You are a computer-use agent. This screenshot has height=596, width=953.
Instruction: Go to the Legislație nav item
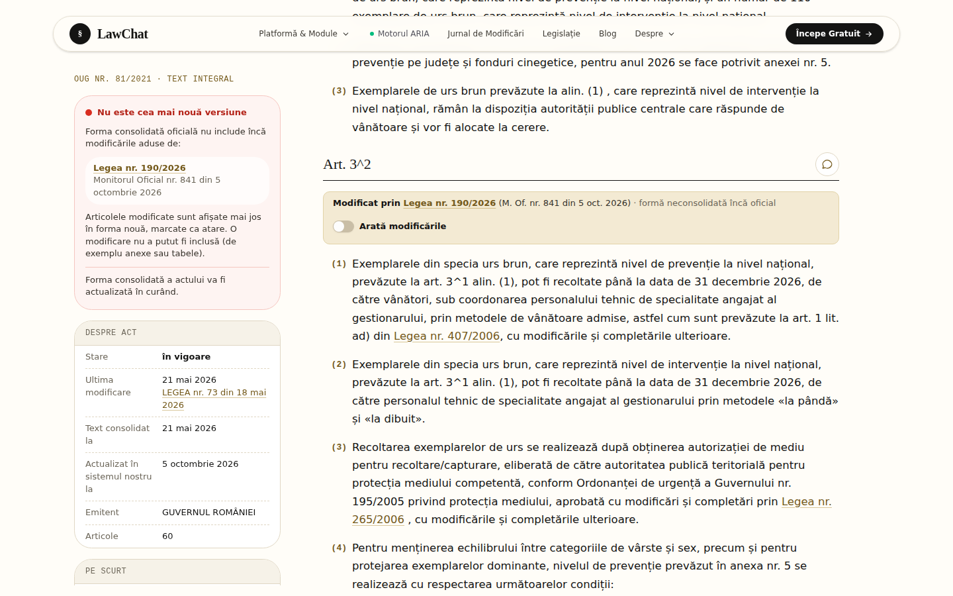561,34
